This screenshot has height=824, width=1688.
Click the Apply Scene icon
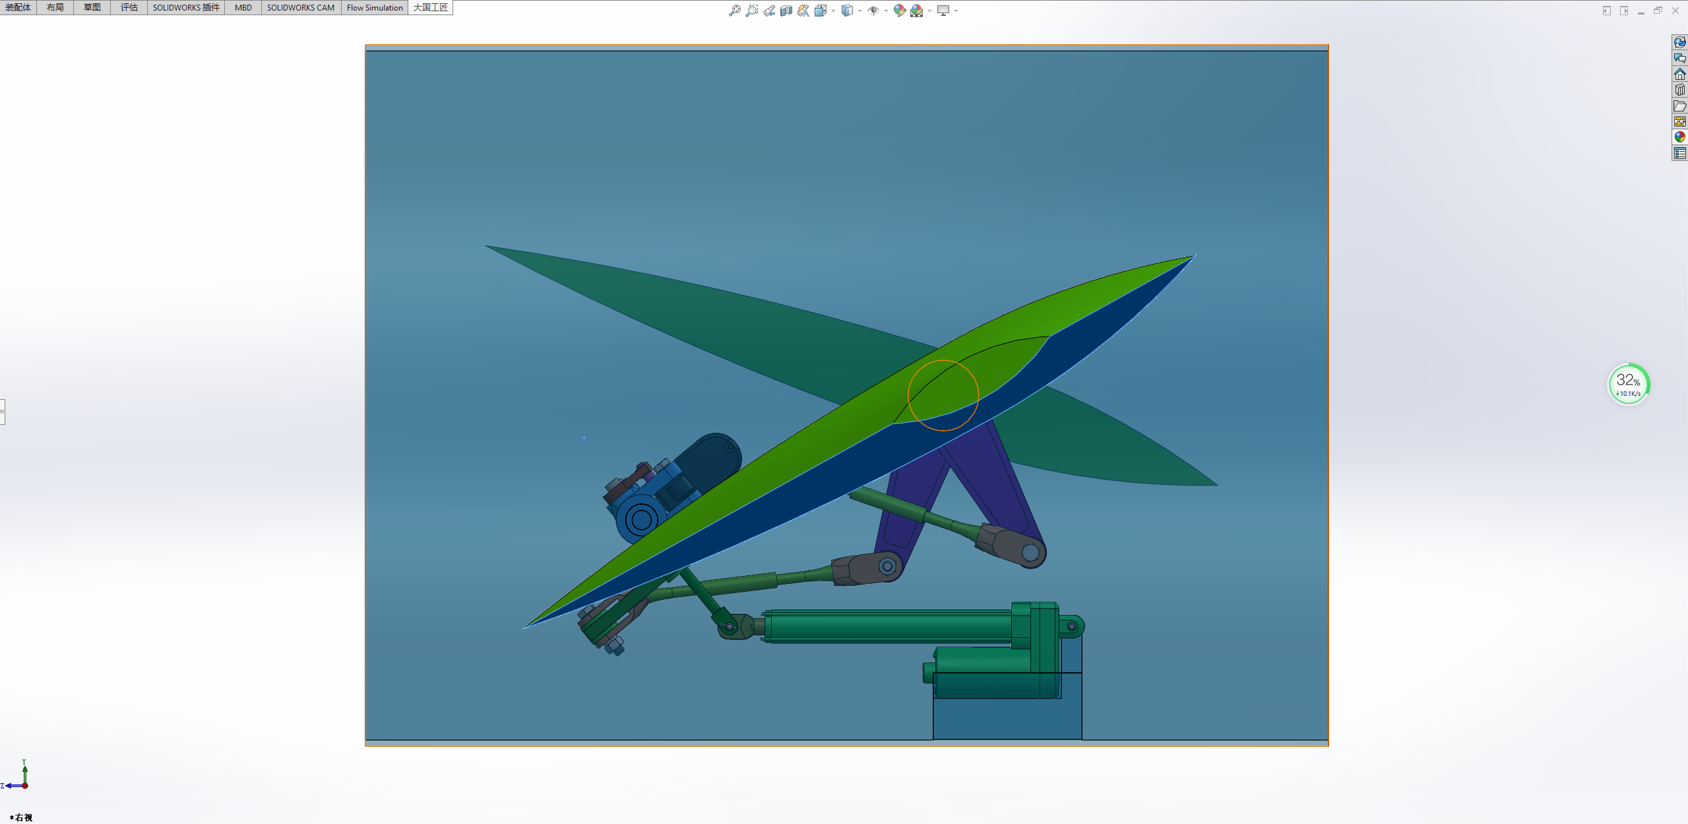tap(916, 11)
